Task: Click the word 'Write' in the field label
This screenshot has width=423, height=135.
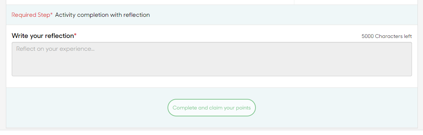Action: 19,36
